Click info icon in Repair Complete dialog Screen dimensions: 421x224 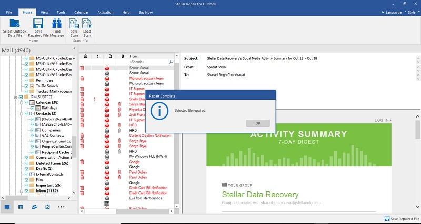pos(159,111)
